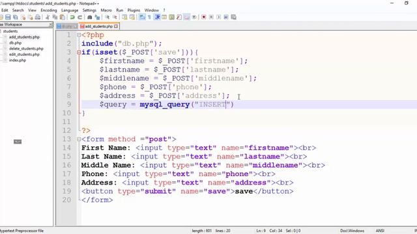Viewport: 417px width, 234px height.
Task: Toggle the Indent Guide icon
Action: coord(157,18)
